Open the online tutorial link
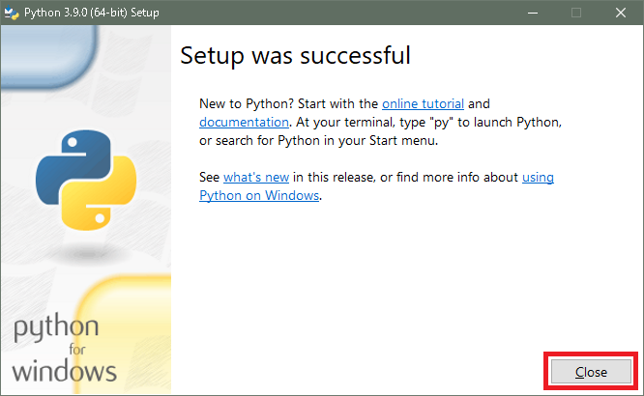 pyautogui.click(x=423, y=103)
